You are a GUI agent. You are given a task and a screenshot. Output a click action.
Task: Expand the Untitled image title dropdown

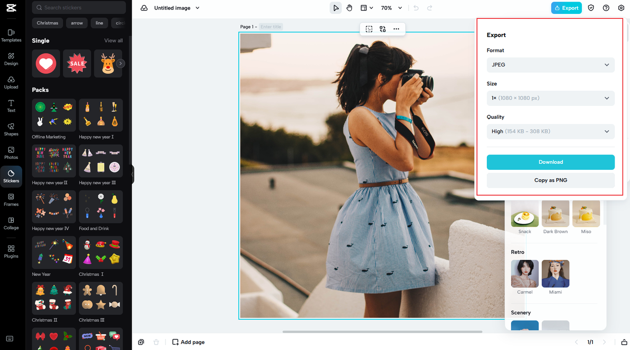[x=198, y=8]
